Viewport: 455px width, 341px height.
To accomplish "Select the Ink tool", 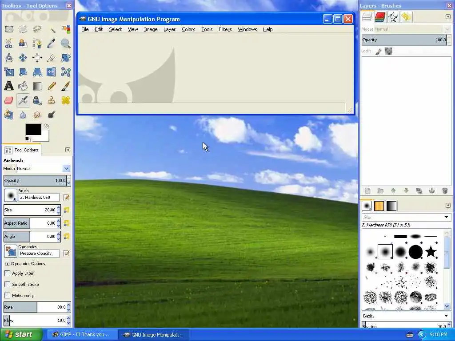I will [x=37, y=100].
